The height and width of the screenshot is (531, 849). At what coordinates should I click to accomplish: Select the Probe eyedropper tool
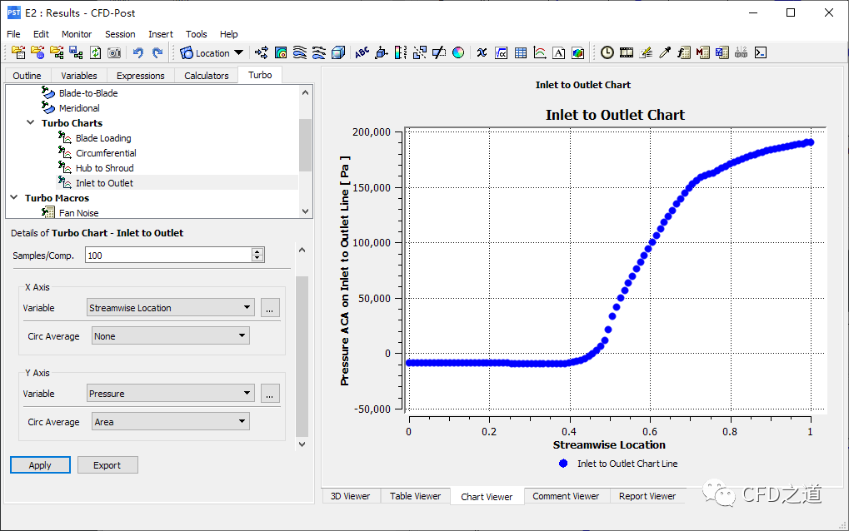[665, 52]
